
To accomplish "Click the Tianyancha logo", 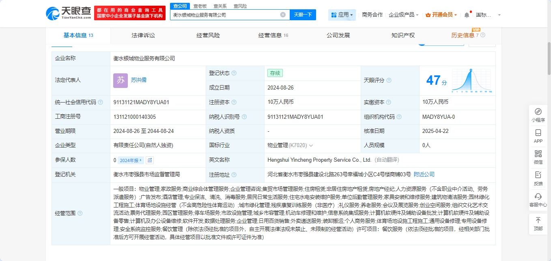I will [68, 13].
